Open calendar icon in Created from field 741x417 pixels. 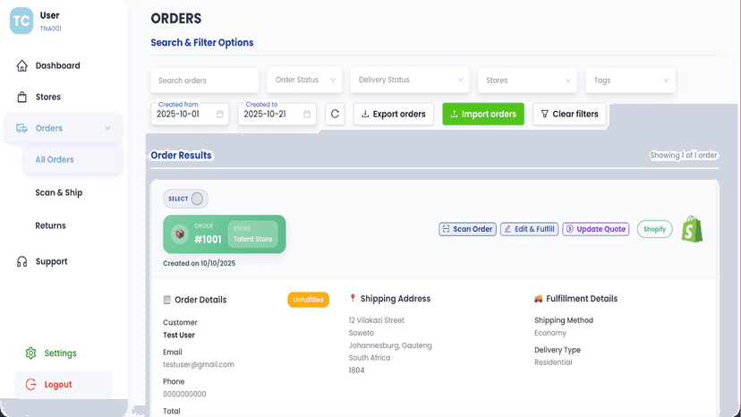(x=220, y=114)
